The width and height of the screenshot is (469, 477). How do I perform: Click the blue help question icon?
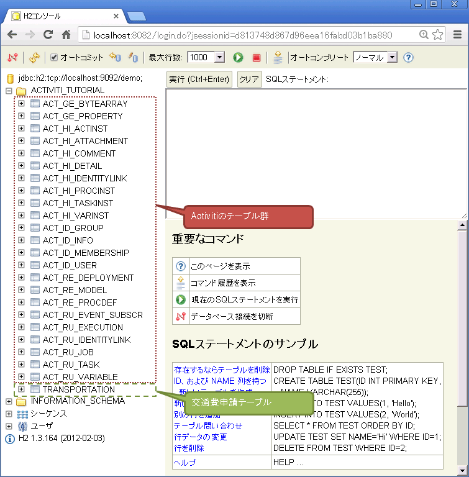[408, 57]
